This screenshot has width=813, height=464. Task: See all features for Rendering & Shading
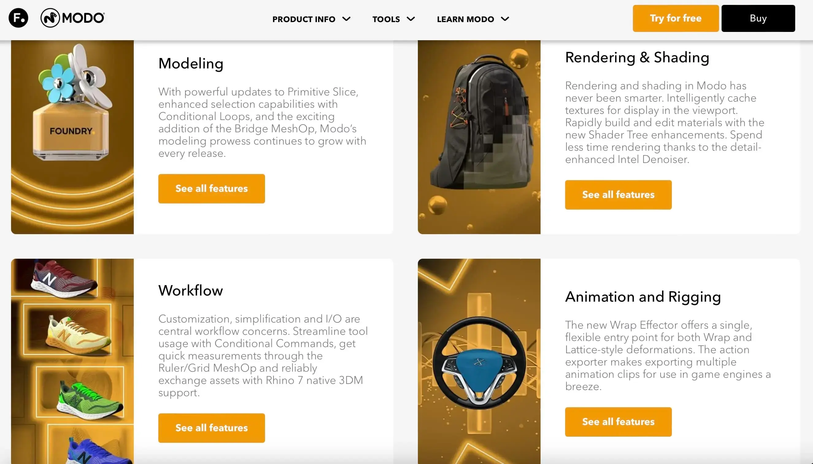coord(618,194)
